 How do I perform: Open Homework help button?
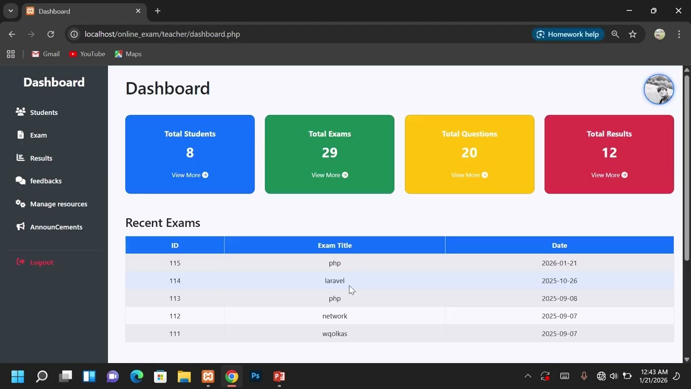tap(567, 34)
